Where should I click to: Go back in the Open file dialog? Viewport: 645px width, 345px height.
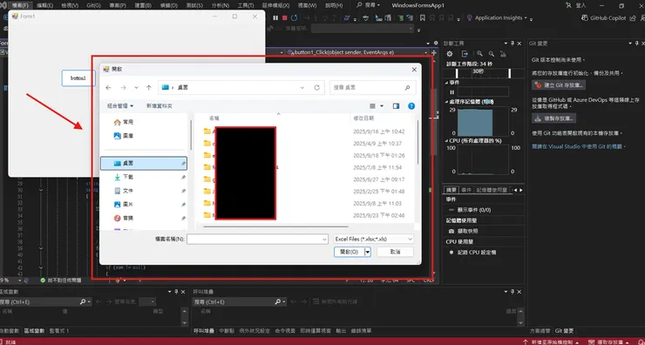pos(108,88)
